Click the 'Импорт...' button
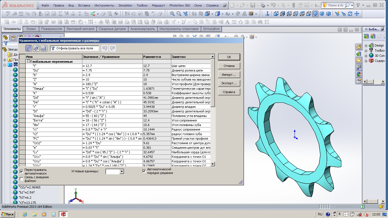 229,75
